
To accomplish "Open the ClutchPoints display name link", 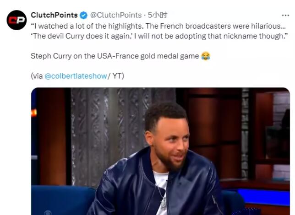I will 54,15.
